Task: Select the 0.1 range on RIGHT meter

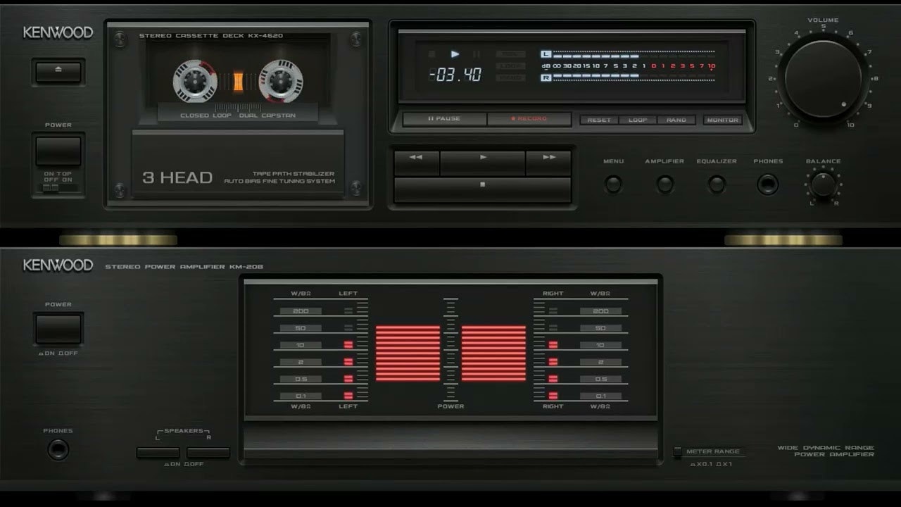Action: [x=600, y=396]
